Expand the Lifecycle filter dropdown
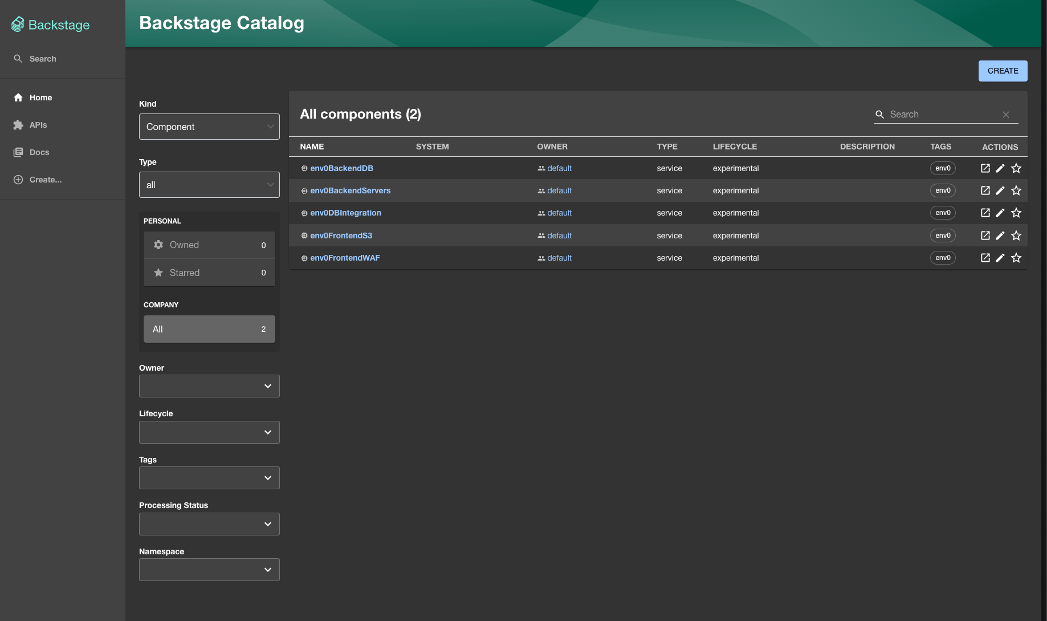The width and height of the screenshot is (1047, 621). [x=209, y=432]
